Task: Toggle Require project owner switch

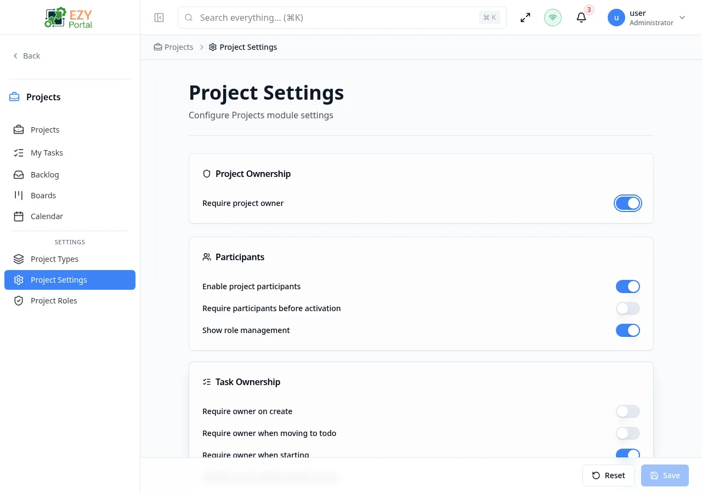Action: [x=628, y=203]
